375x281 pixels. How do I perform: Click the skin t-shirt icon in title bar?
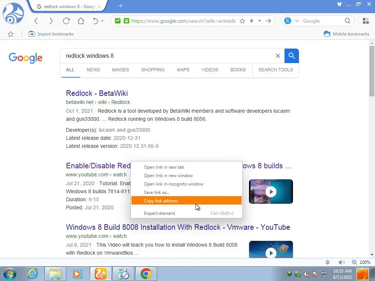point(339,4)
